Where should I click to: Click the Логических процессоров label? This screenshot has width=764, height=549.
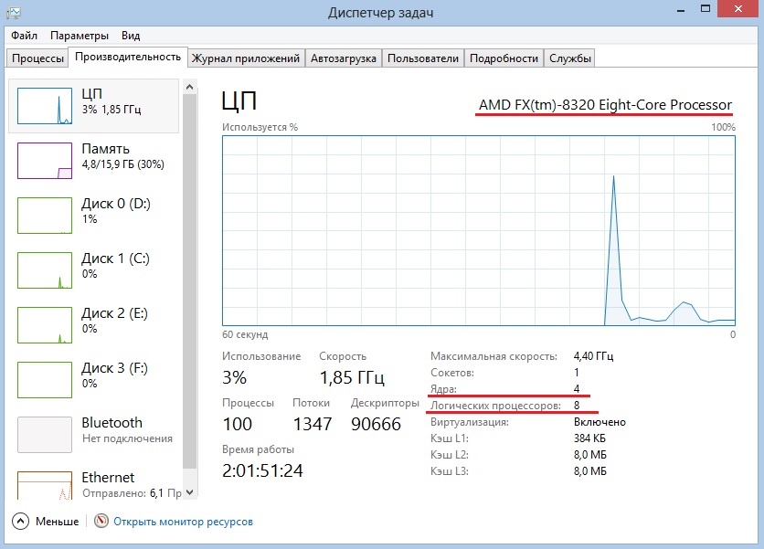(x=495, y=406)
